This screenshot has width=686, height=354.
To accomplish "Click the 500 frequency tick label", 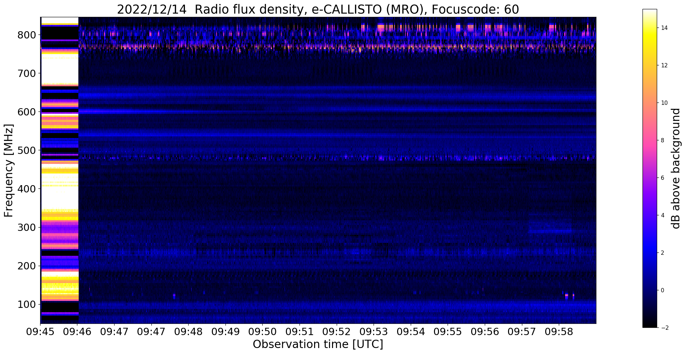I will click(27, 150).
